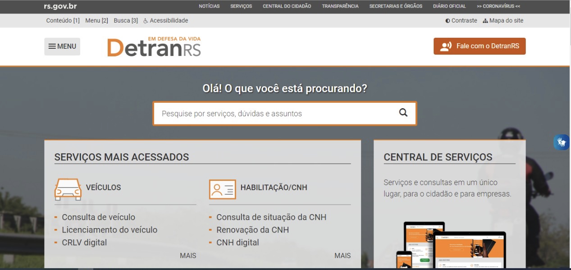Open SECRETARIAS E ÓRGÃOS menu item
This screenshot has height=270, width=571.
click(396, 6)
